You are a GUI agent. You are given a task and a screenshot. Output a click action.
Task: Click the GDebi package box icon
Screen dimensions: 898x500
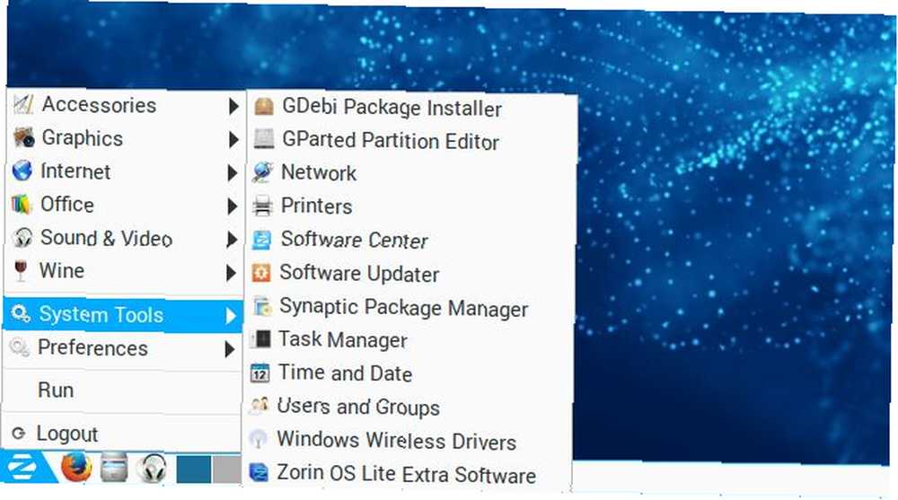tap(264, 107)
